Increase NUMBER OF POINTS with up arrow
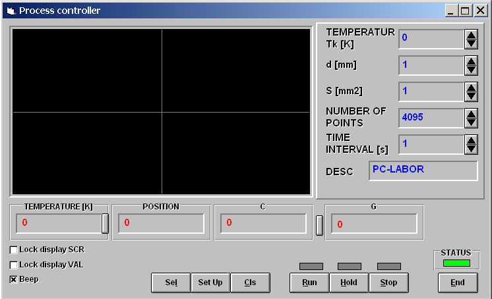The height and width of the screenshot is (299, 492). [471, 113]
